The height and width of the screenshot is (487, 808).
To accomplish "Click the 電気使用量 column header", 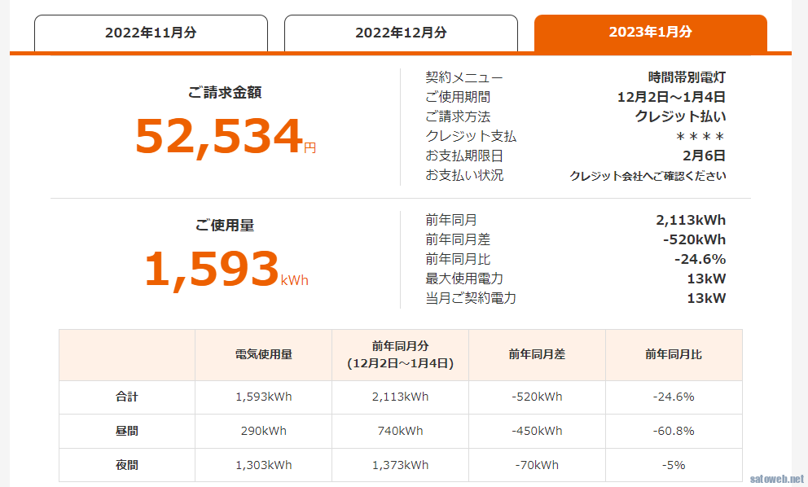I will coord(264,354).
